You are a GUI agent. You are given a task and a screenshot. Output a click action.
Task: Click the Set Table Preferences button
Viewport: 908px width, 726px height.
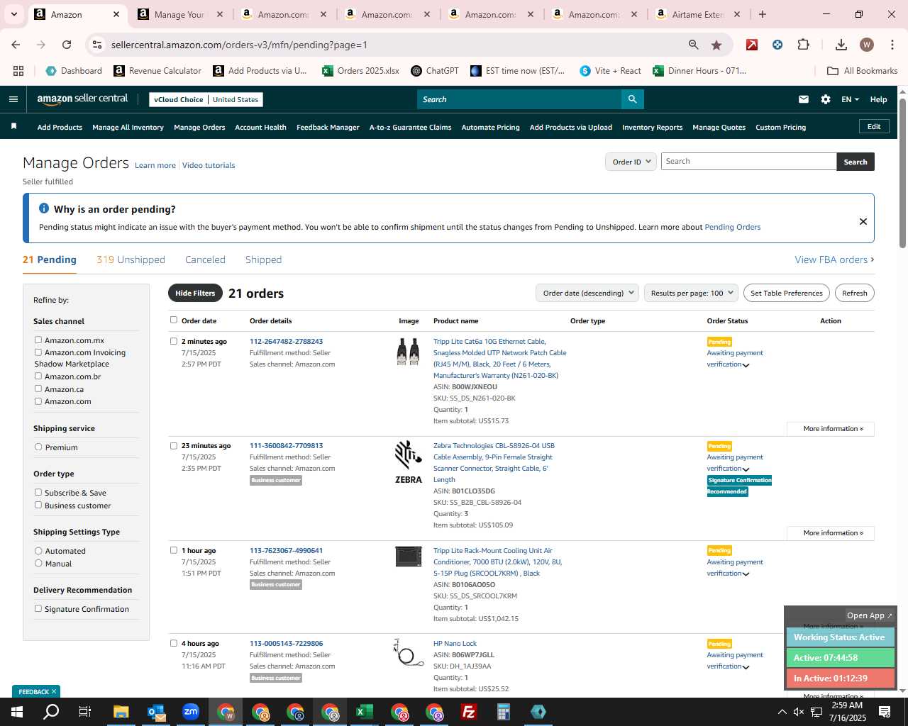point(787,293)
